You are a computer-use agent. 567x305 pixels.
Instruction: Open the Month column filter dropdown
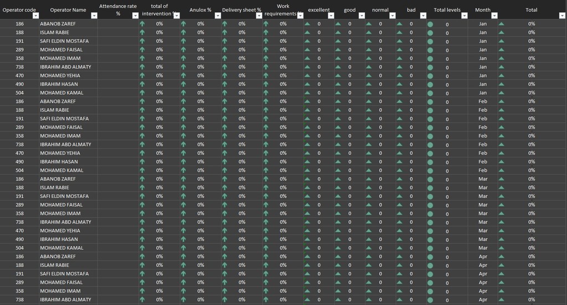[x=494, y=15]
